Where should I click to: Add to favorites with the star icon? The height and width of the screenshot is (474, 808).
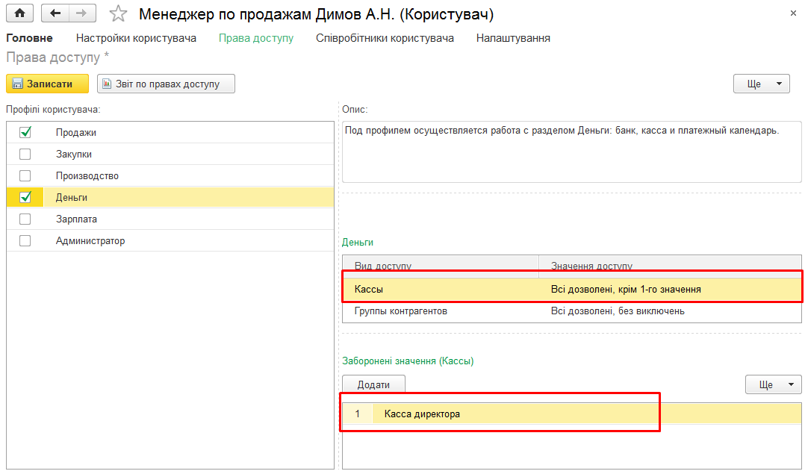pos(118,14)
